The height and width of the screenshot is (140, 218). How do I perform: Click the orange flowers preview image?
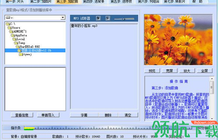coord(179,40)
